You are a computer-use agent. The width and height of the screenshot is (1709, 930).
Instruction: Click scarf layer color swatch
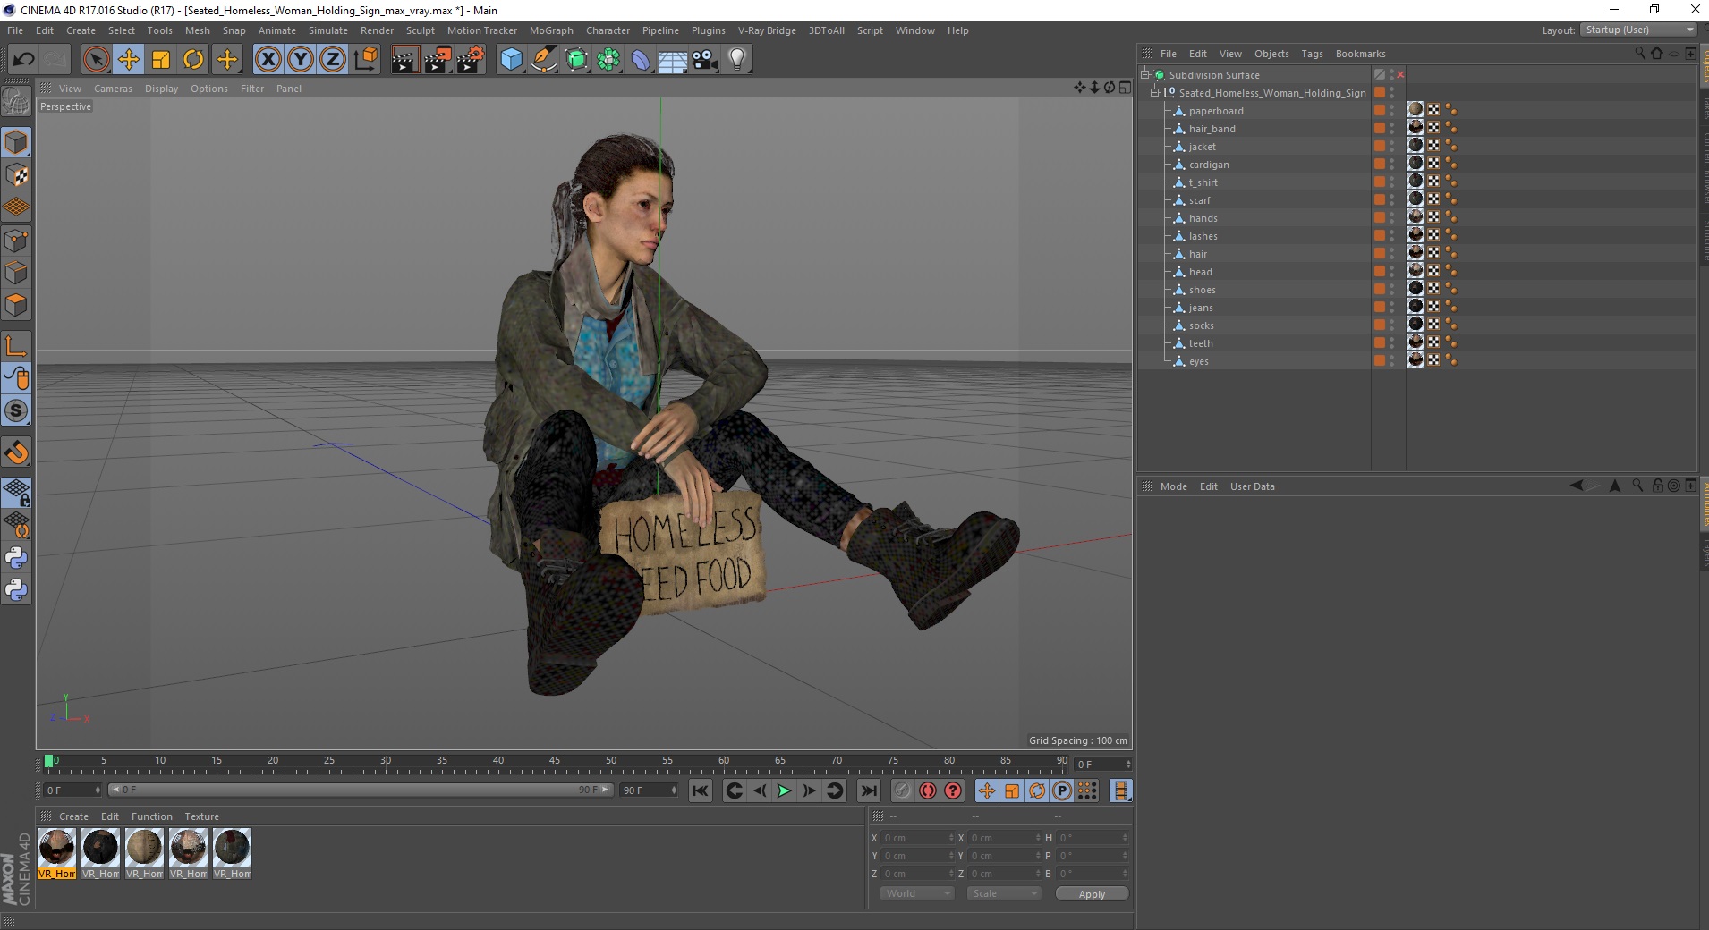tap(1380, 200)
